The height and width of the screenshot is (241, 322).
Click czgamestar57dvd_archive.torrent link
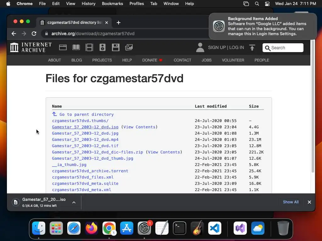[x=90, y=171]
